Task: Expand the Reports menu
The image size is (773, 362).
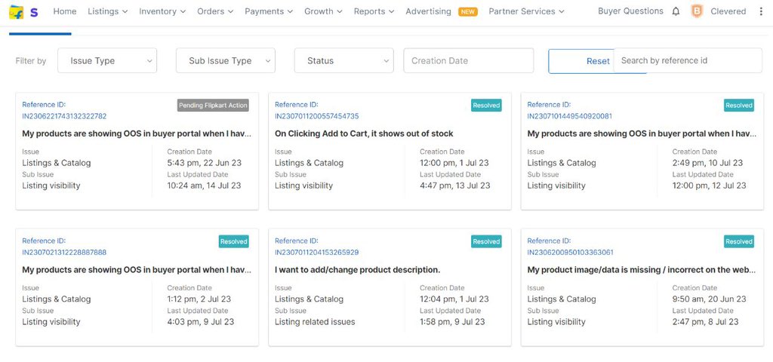Action: pyautogui.click(x=374, y=11)
